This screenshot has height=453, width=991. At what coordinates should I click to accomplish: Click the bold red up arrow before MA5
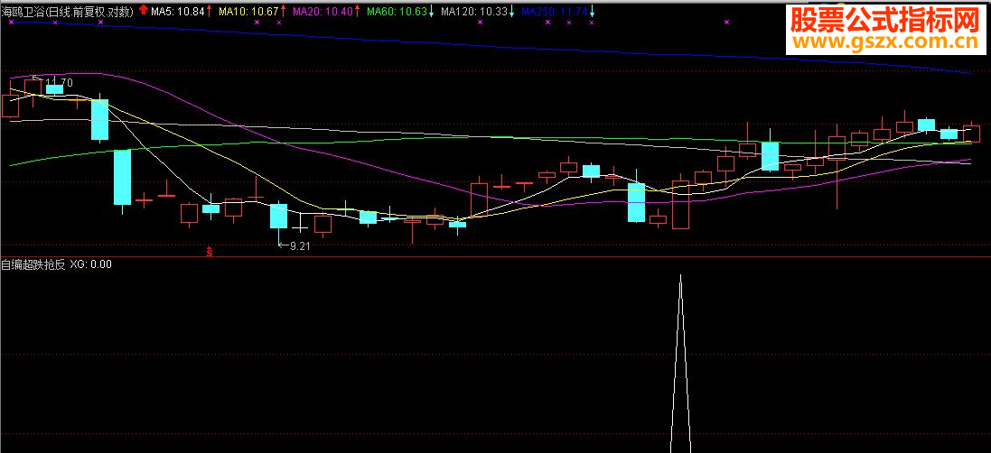coord(144,9)
